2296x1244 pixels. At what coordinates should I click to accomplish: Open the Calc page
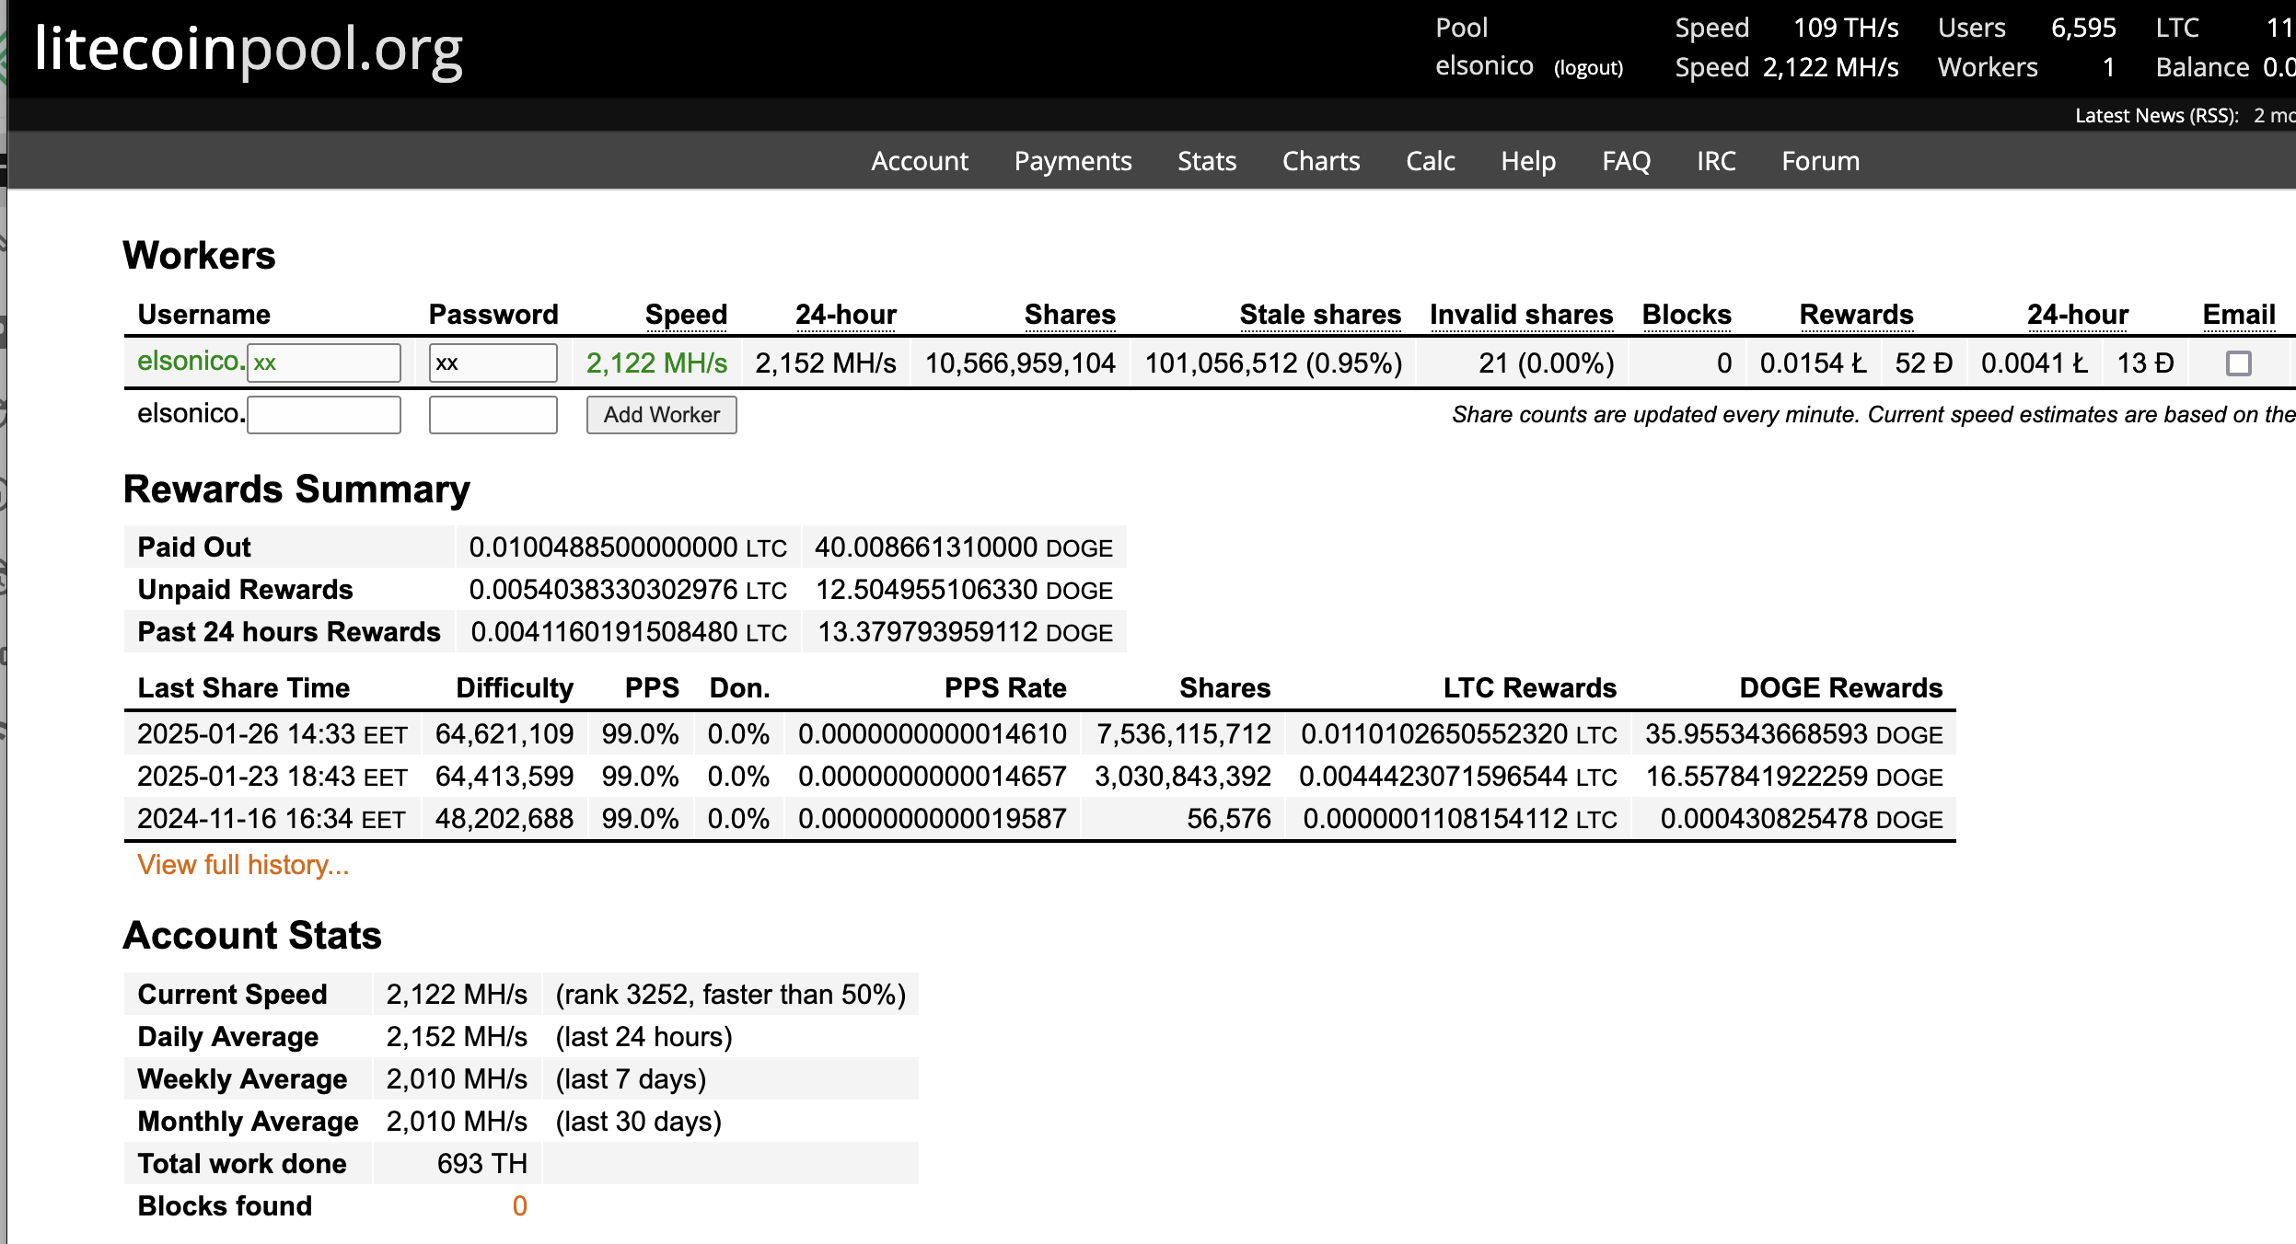(1430, 161)
